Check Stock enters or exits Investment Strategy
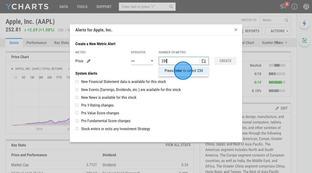This screenshot has width=312, height=173. (77, 129)
